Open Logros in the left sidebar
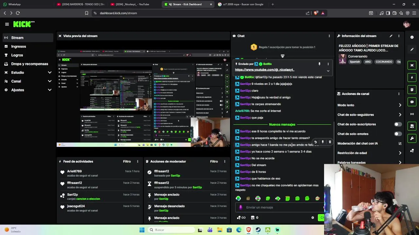The image size is (419, 235). coord(27,55)
